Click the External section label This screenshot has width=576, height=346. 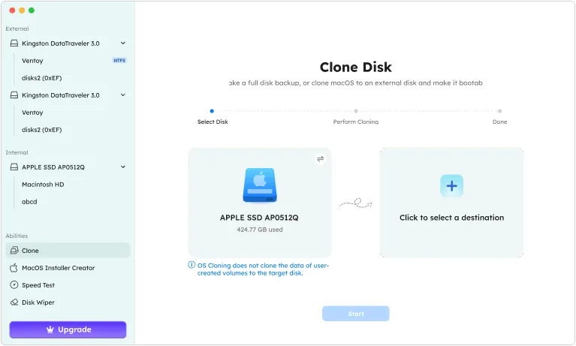click(x=17, y=29)
